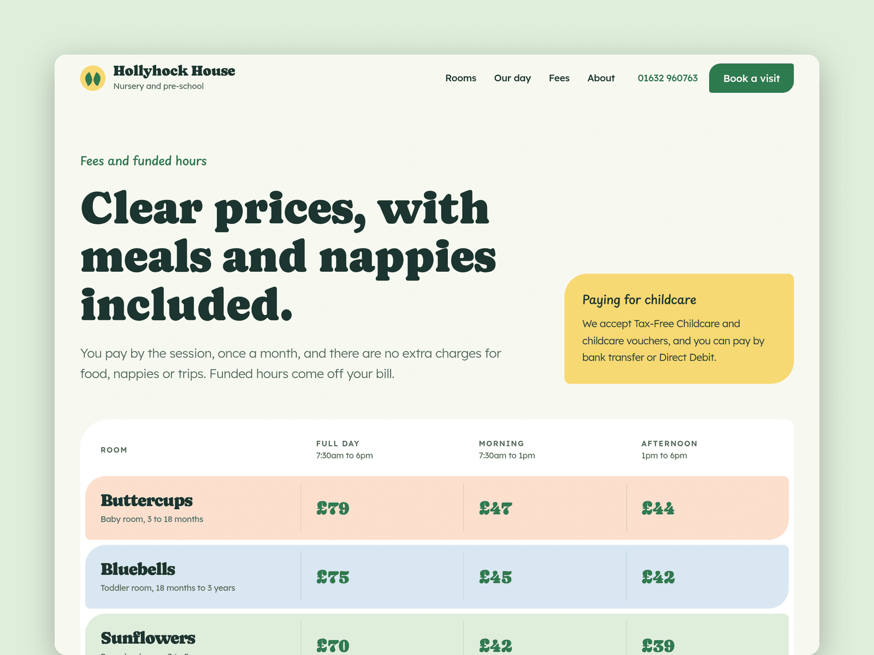Click the Bluebells morning £45 price
The image size is (874, 655).
click(x=495, y=577)
